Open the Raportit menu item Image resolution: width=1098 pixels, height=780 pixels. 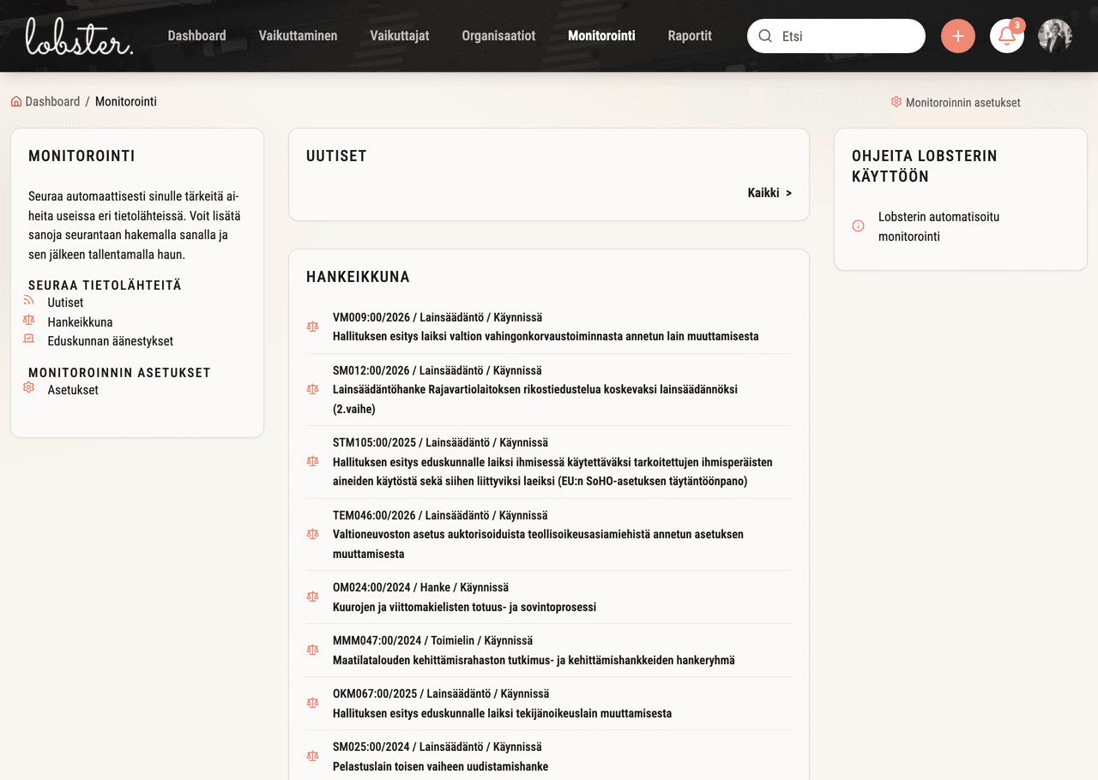(690, 36)
